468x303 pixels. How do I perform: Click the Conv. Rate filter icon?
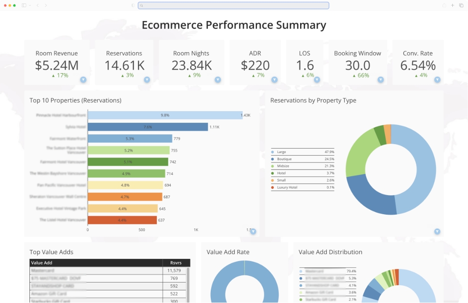[437, 79]
